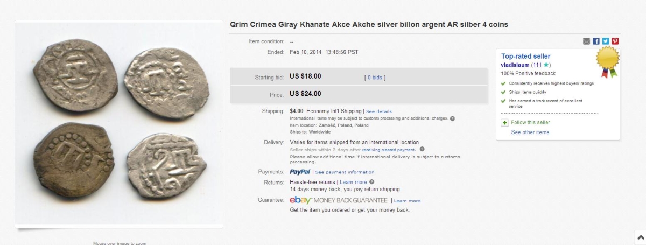Screen dimensions: 646x245
Task: Open 'receiving cleared payment' link
Action: click(x=388, y=150)
